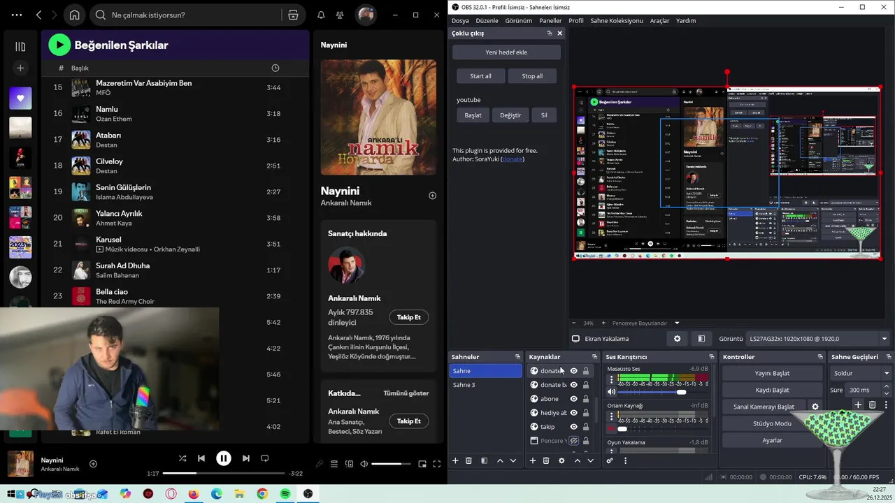Screen dimensions: 895x503
Task: Add a new source in Kaynaklar panel
Action: 533,460
